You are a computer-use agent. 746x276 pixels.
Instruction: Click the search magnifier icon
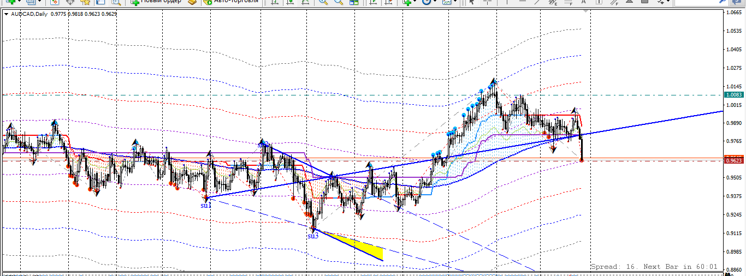click(724, 2)
